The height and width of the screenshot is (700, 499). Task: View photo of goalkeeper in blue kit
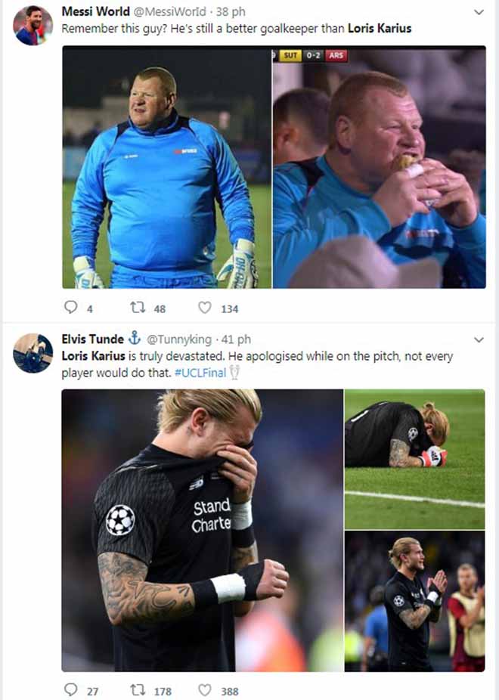tap(166, 166)
